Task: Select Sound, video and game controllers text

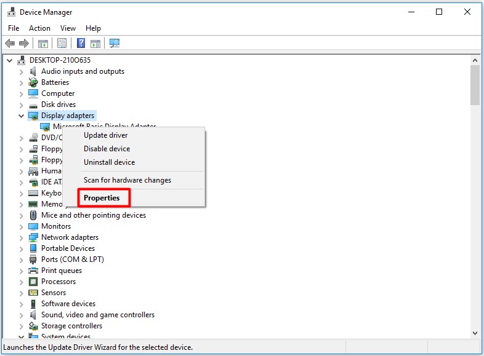Action: (x=98, y=315)
